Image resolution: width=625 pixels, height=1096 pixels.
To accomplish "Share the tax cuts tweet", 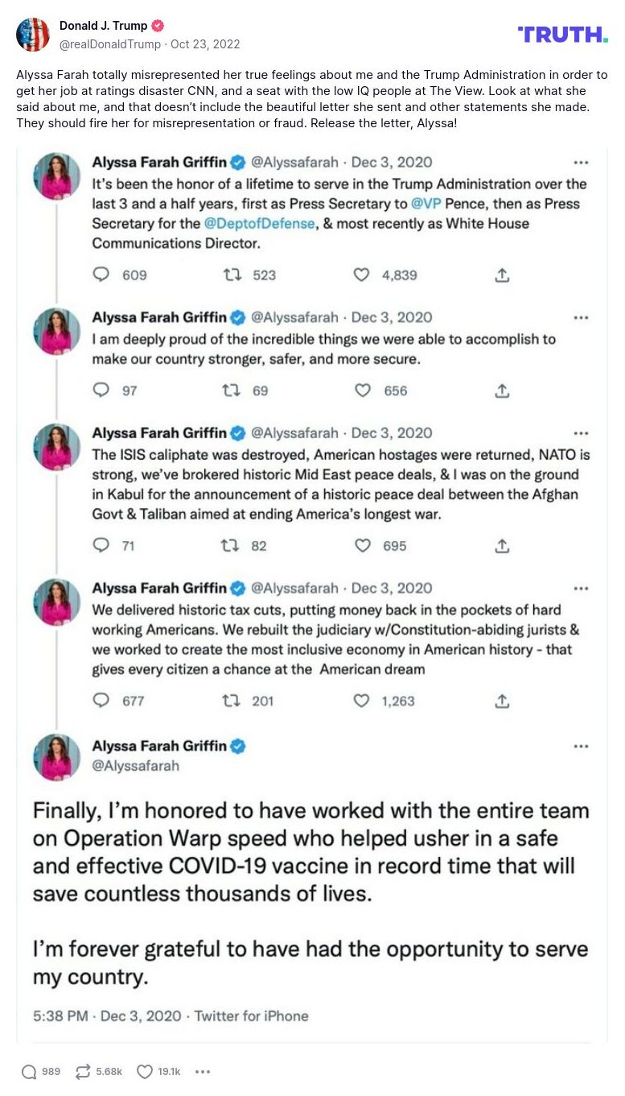I will coord(502,701).
